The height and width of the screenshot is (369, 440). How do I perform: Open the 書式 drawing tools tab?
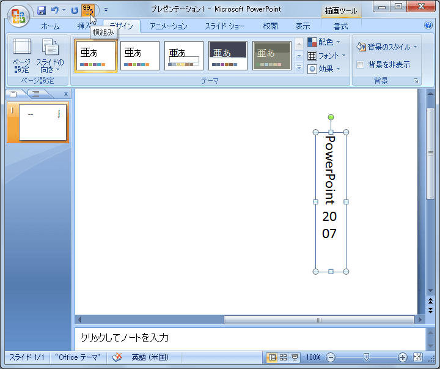coord(340,26)
